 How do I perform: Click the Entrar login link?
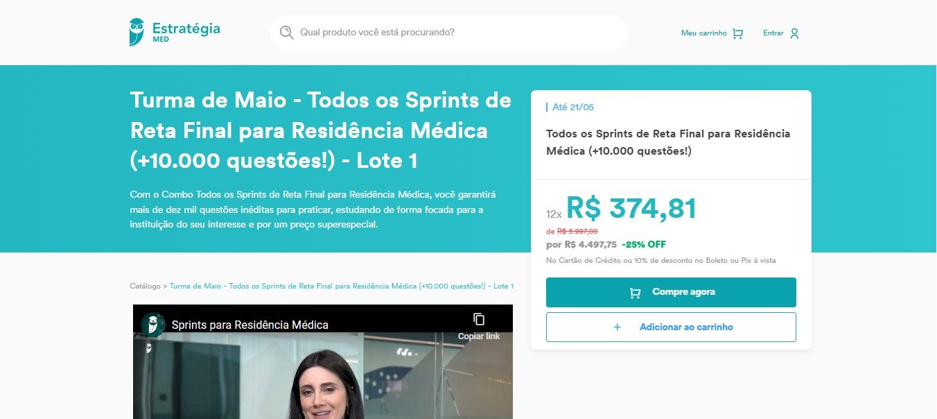[773, 33]
